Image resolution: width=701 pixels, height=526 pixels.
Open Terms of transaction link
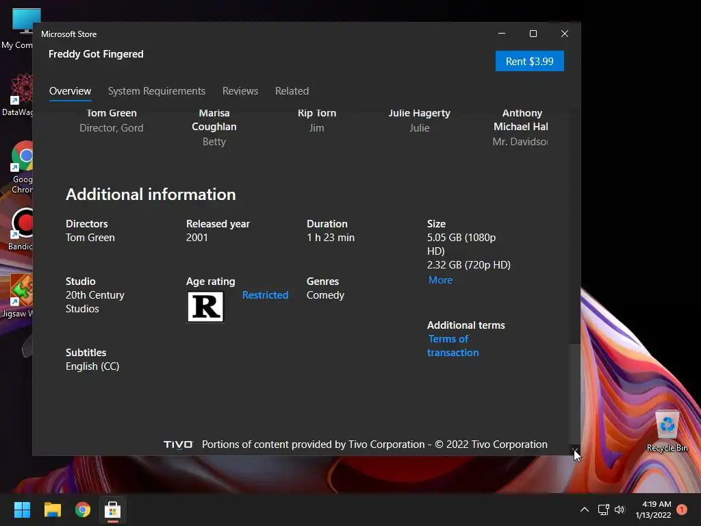click(x=453, y=346)
